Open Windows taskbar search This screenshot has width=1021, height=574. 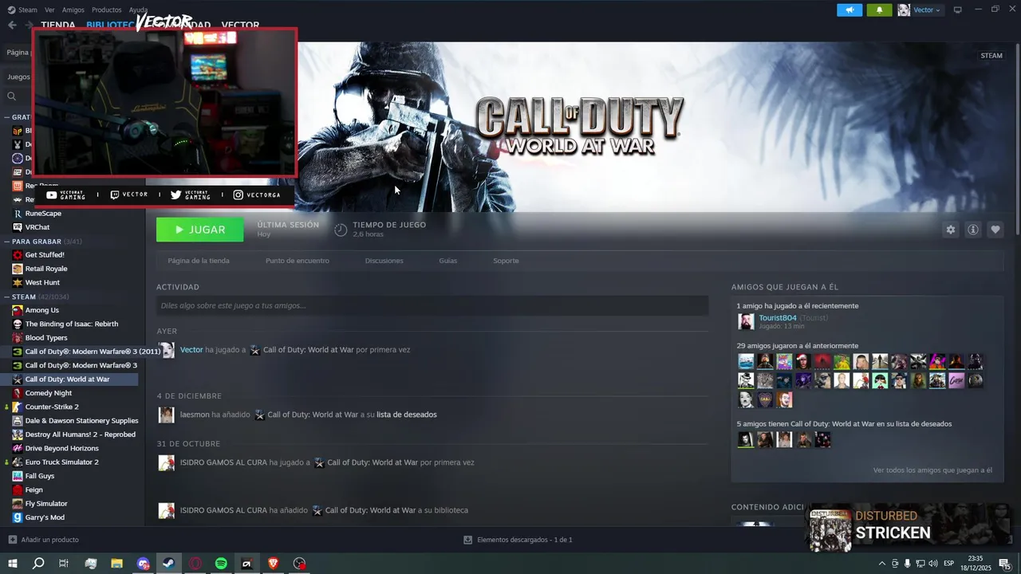click(x=38, y=564)
